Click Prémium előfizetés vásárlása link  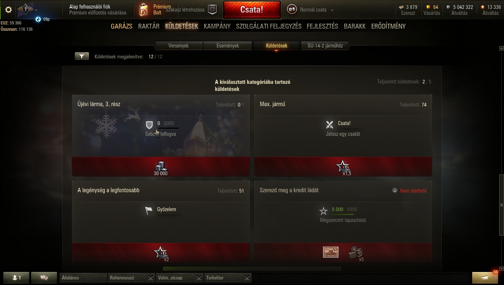pyautogui.click(x=98, y=13)
